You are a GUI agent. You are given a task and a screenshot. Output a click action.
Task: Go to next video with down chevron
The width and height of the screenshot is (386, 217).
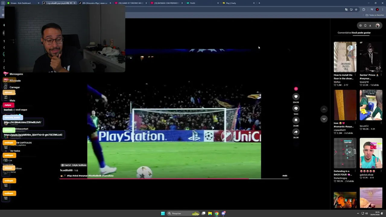[324, 119]
